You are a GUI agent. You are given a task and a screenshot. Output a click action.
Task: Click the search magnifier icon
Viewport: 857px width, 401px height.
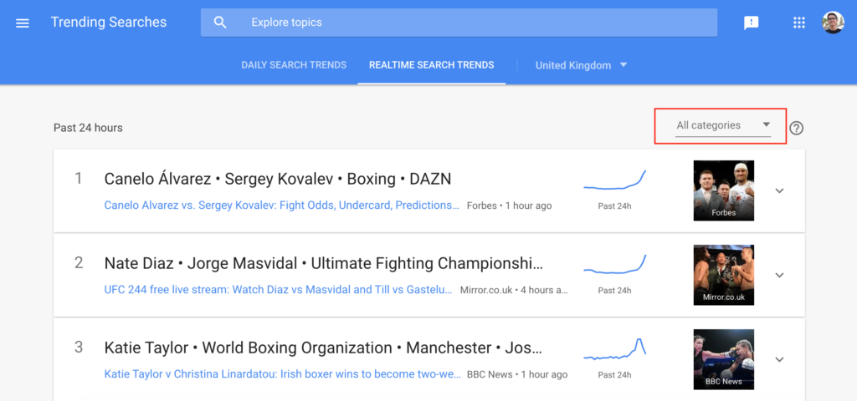click(220, 23)
